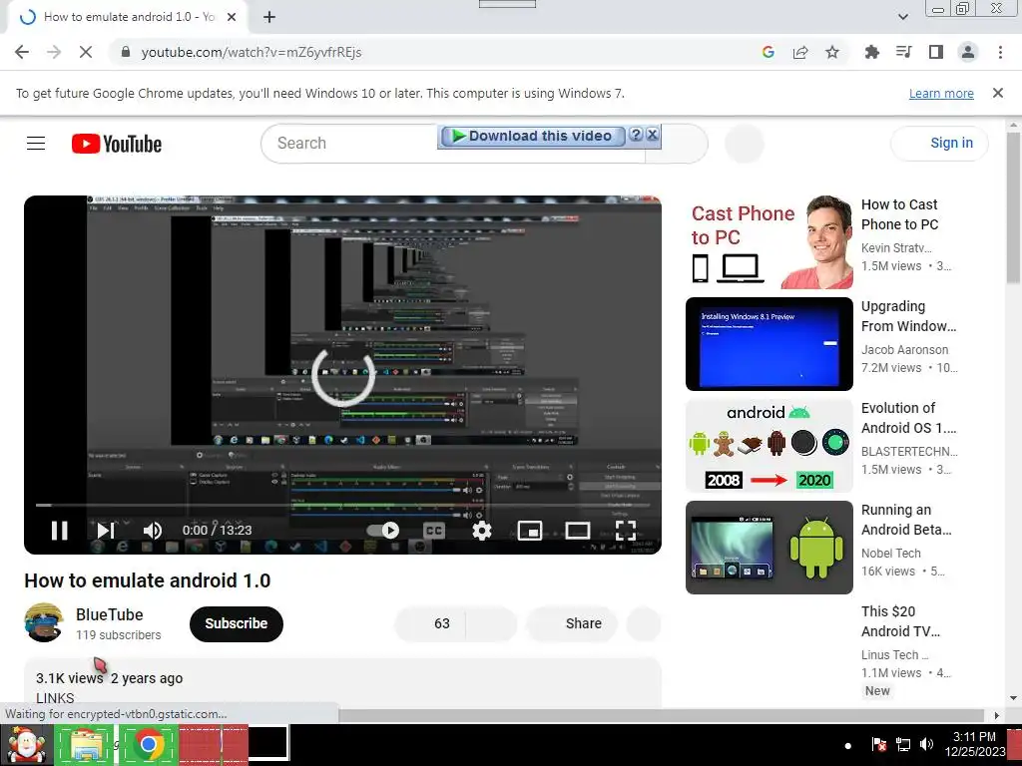The width and height of the screenshot is (1022, 766).
Task: Stop loading the page
Action: pyautogui.click(x=86, y=52)
